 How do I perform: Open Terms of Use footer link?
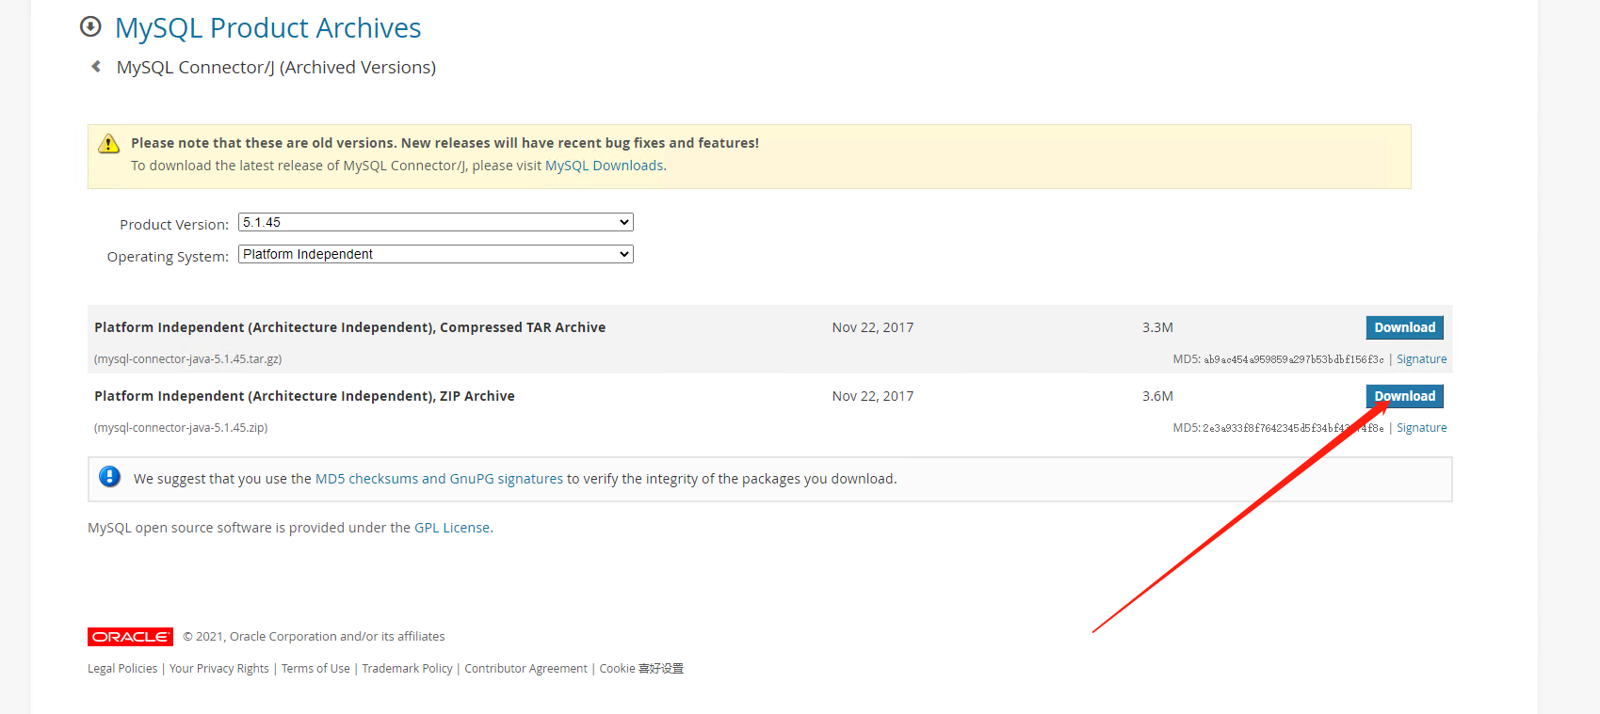[x=315, y=669]
